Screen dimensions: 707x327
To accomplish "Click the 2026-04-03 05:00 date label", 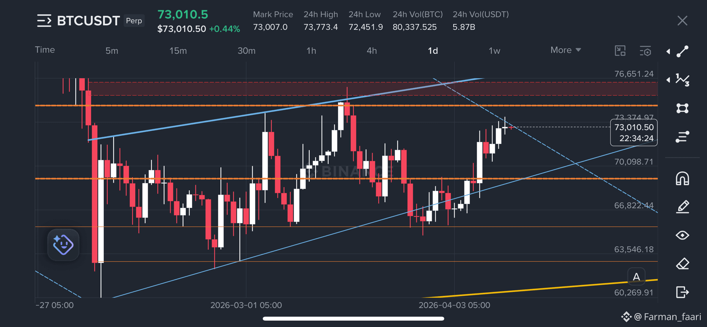I will [454, 305].
